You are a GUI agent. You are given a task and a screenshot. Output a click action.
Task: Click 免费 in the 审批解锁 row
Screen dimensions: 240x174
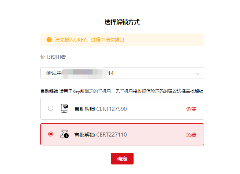191,135
